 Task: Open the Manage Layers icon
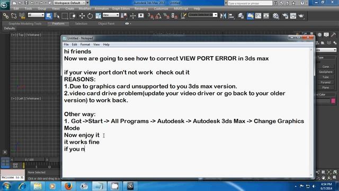(x=241, y=16)
